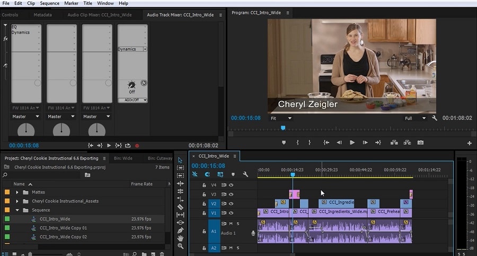Click Add Marker in Program monitor
Image resolution: width=477 pixels, height=256 pixels.
coord(284,143)
